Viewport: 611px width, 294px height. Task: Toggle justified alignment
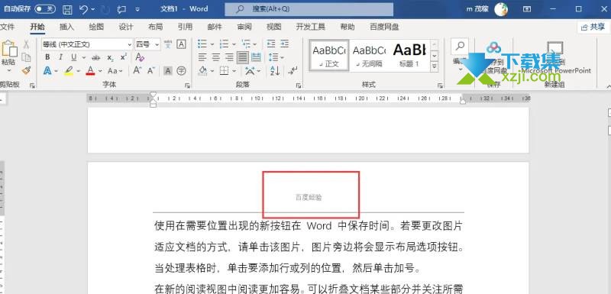click(243, 57)
